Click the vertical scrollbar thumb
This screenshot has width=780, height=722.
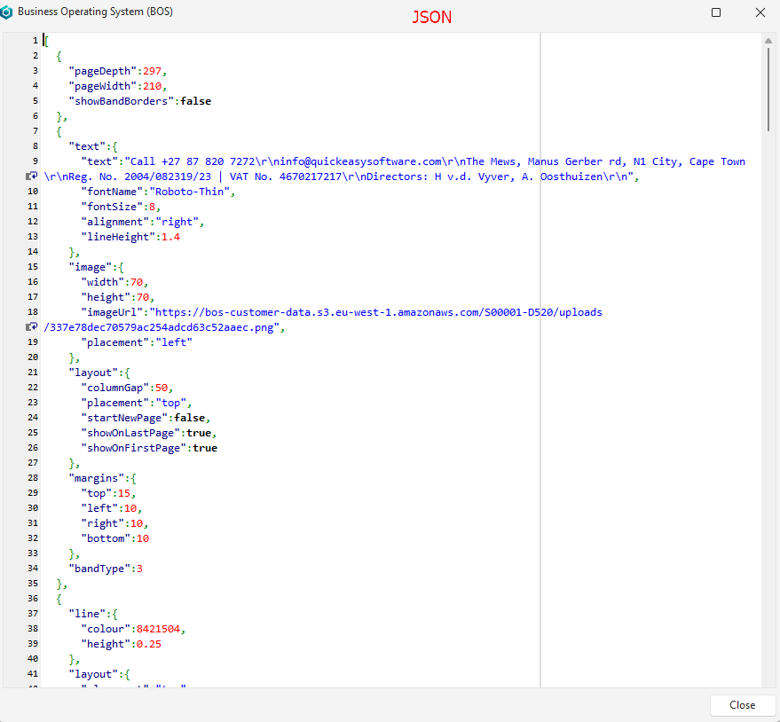point(768,89)
